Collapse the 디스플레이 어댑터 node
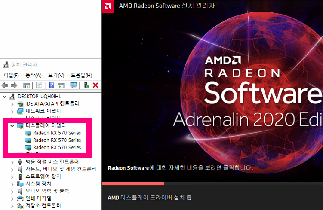The height and width of the screenshot is (210, 323). 12,126
